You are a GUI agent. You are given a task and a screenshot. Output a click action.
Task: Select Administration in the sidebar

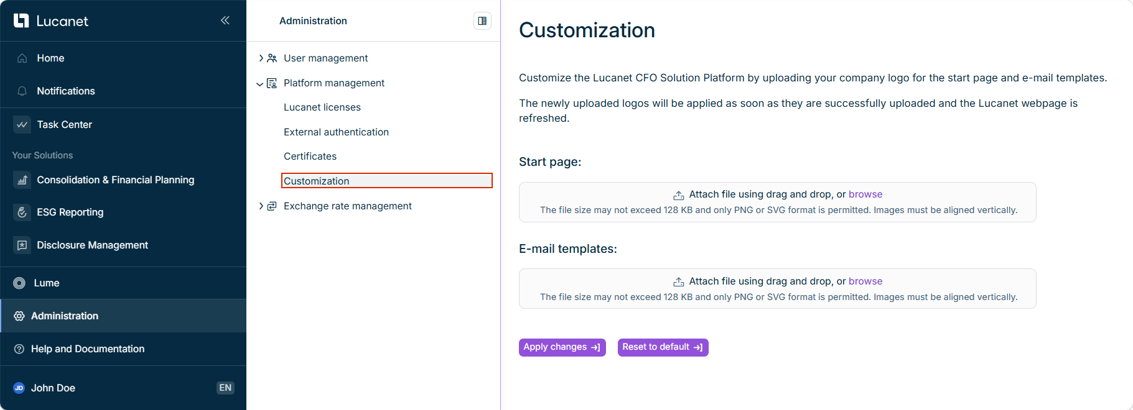coord(123,316)
